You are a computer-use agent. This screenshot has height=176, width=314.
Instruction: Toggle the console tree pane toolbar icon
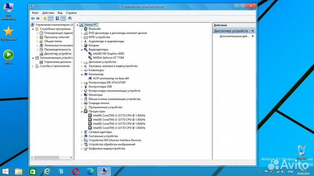pyautogui.click(x=51, y=18)
